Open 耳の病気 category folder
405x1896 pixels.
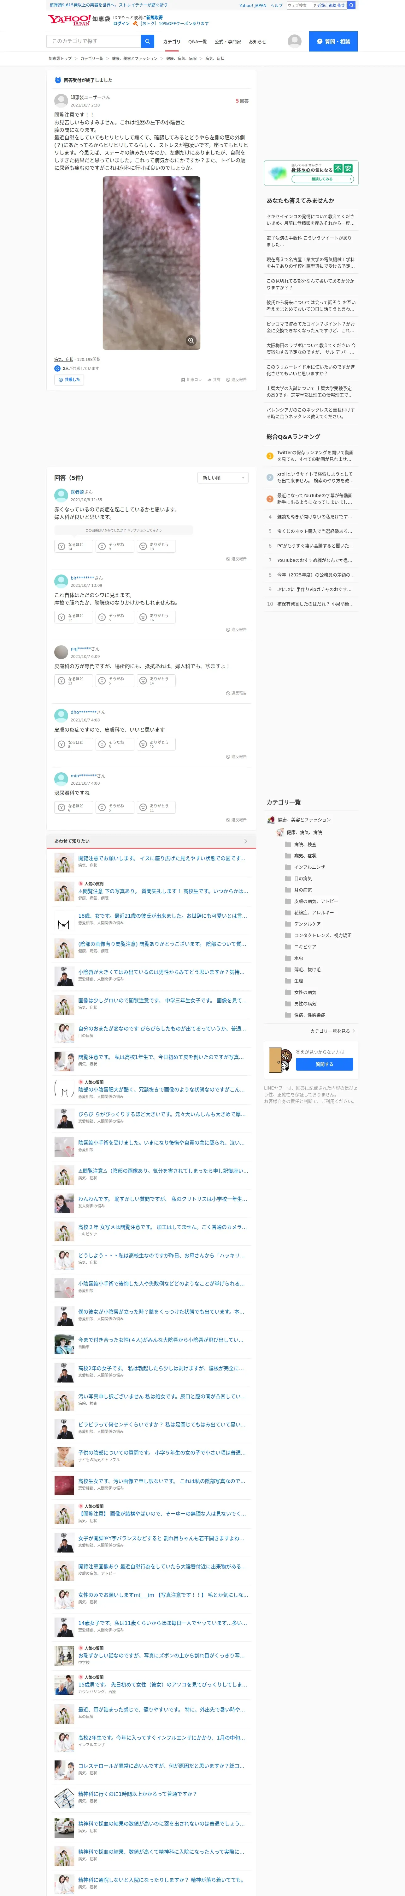click(x=298, y=890)
